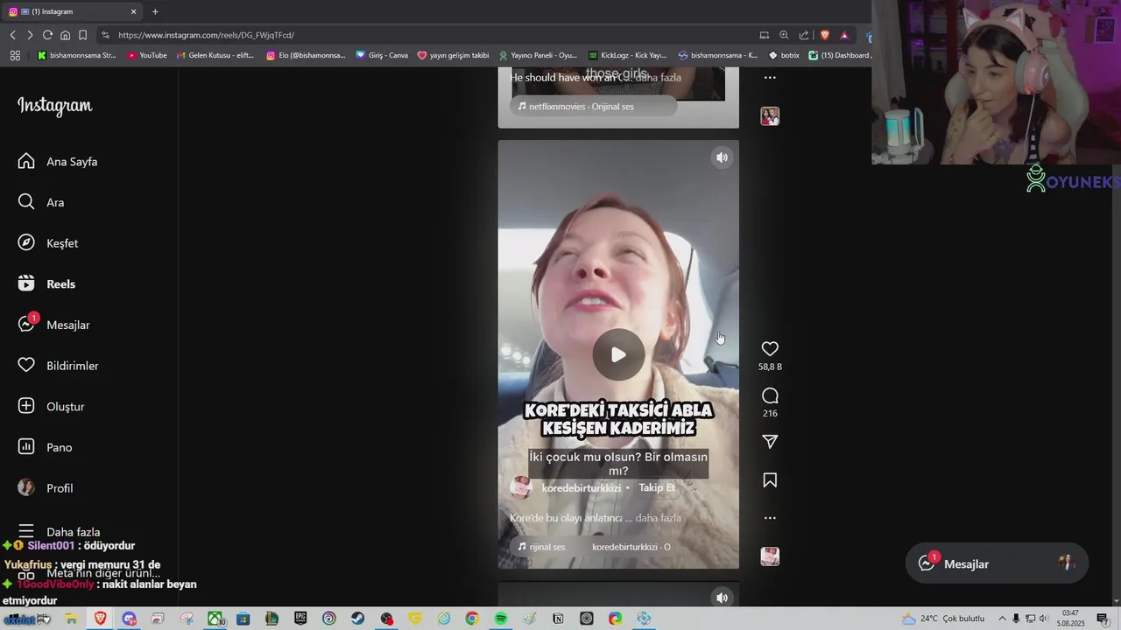Click koredebirturkkizi avatar on the reel
Viewport: 1121px width, 630px height.
(521, 487)
